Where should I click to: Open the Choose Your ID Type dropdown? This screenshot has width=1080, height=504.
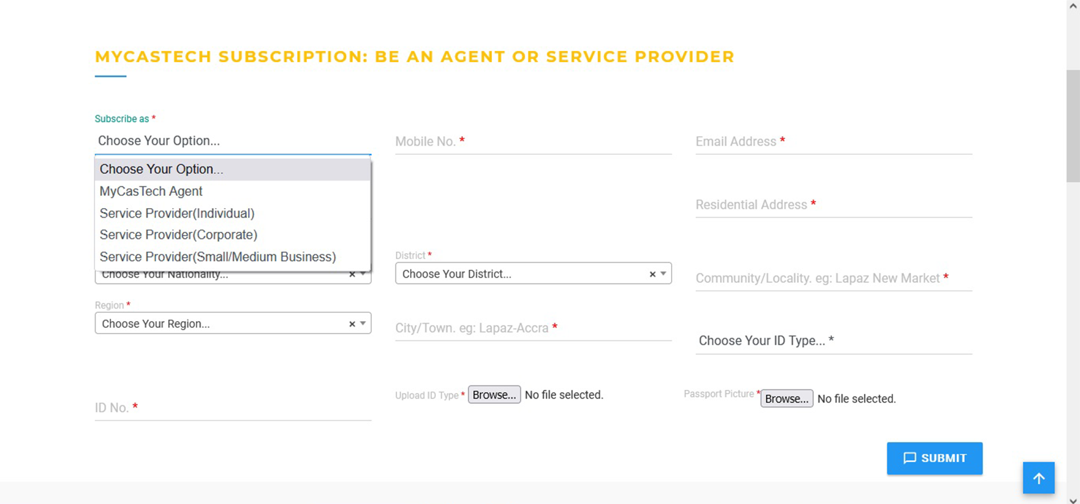tap(832, 340)
